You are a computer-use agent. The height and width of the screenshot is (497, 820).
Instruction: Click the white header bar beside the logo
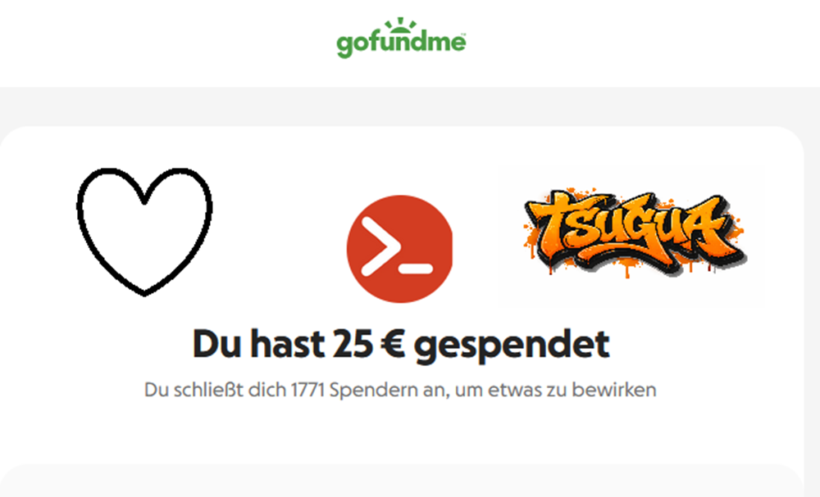(627, 42)
